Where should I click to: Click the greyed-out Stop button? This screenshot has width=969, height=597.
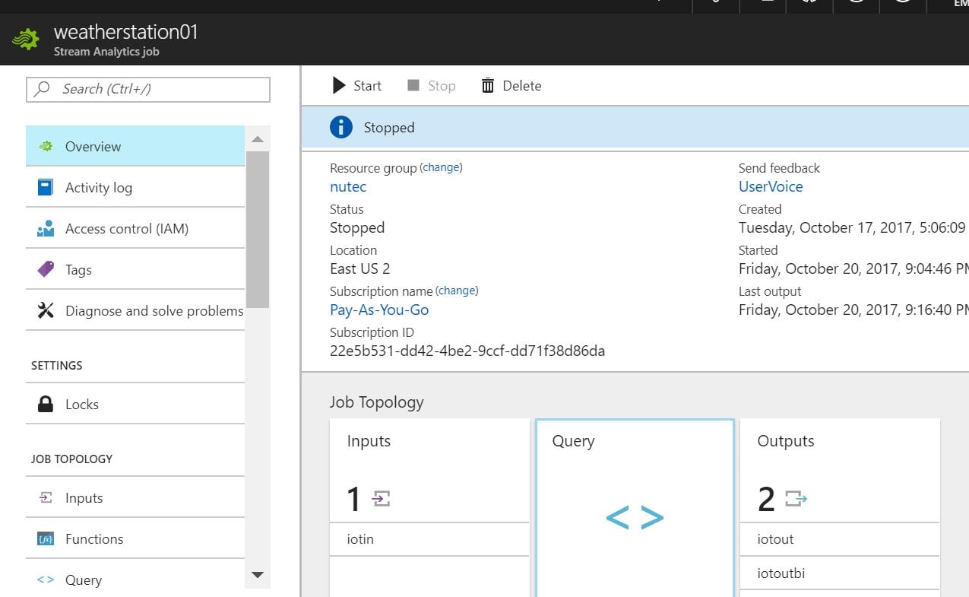432,86
